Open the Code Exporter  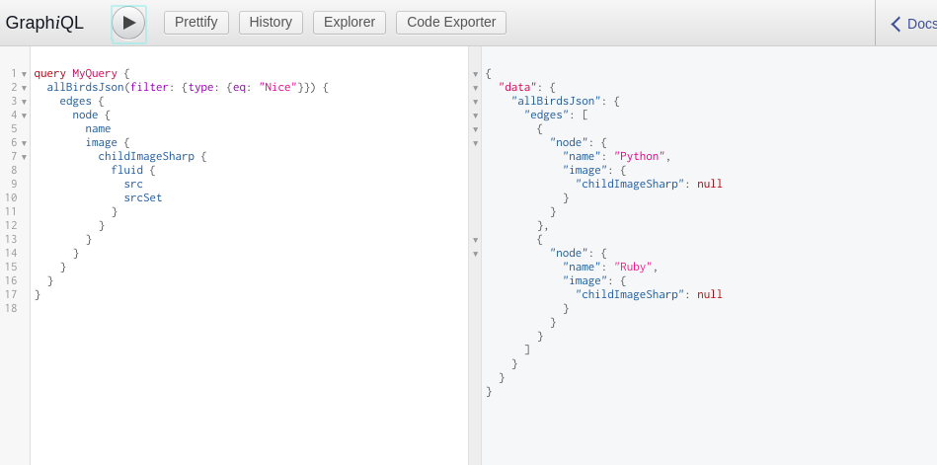point(451,23)
